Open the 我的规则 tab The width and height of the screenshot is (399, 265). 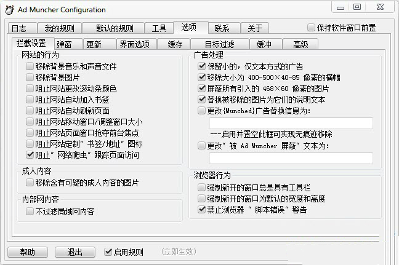coord(60,28)
